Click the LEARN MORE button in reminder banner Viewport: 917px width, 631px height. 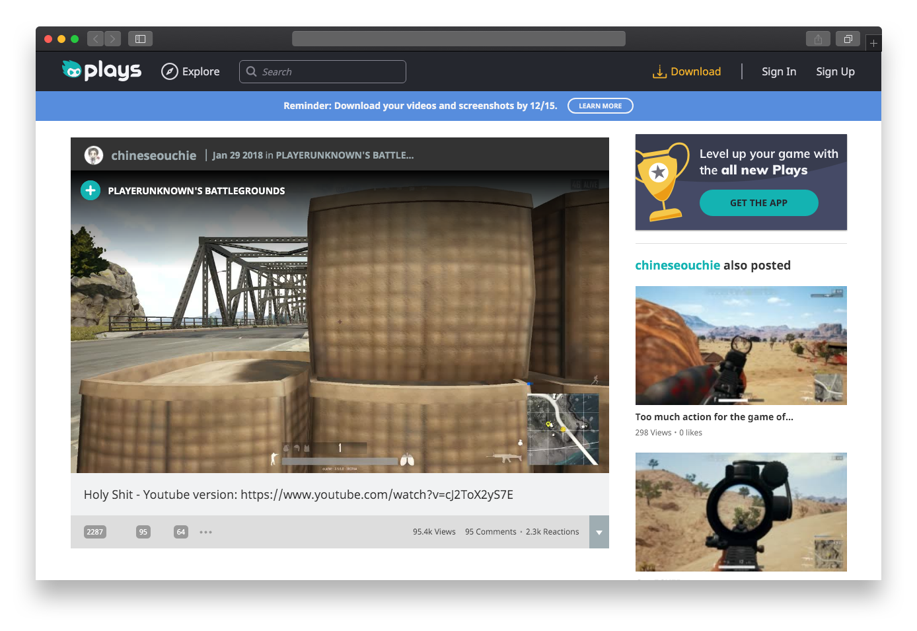tap(600, 106)
